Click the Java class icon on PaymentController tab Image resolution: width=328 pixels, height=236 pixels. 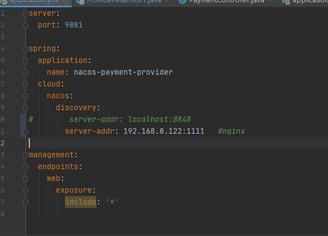[x=183, y=2]
